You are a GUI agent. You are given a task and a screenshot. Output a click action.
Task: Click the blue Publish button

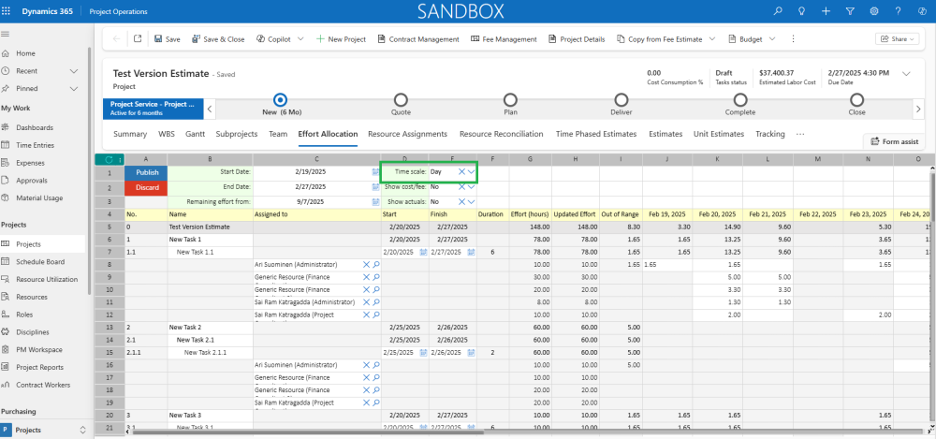(147, 172)
